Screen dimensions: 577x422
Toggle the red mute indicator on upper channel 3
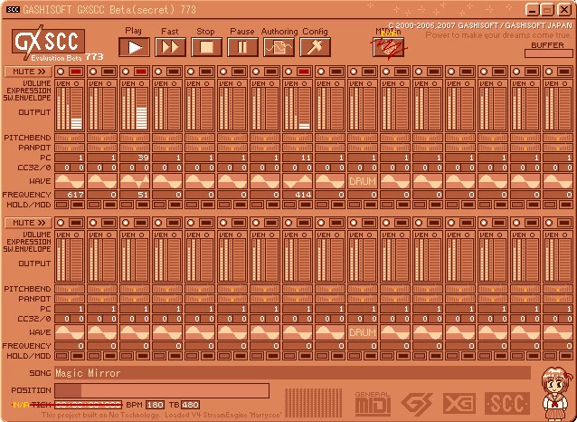coord(141,71)
